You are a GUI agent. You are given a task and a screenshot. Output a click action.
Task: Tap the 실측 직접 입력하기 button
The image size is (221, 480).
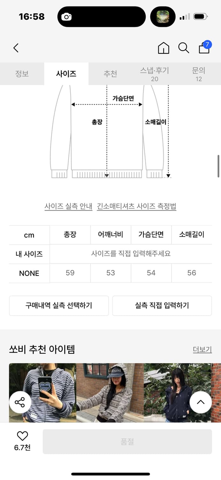pos(162,306)
